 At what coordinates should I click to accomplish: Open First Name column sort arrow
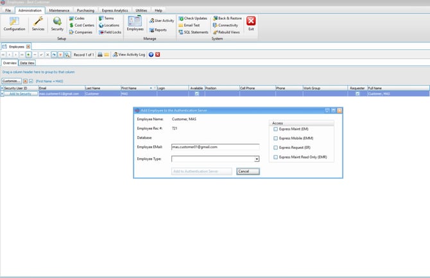pos(152,87)
